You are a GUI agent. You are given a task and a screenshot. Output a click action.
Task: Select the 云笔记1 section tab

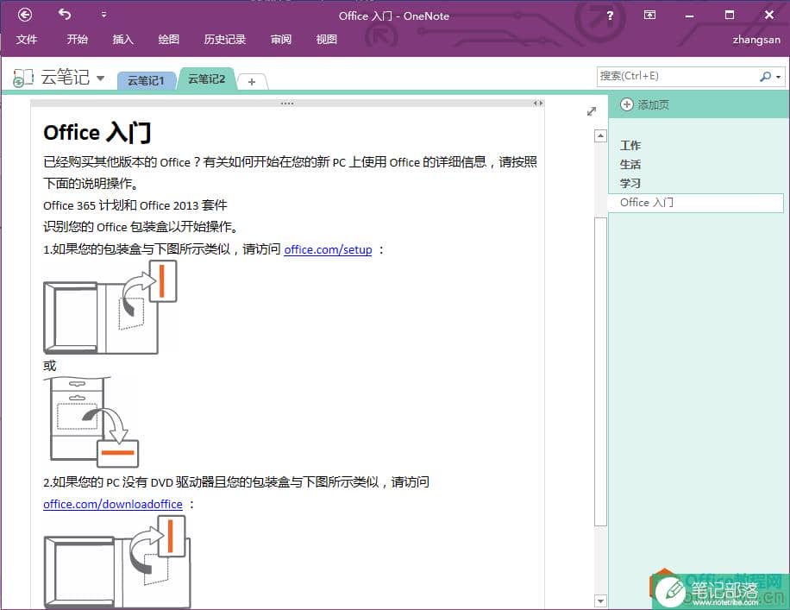tap(146, 80)
